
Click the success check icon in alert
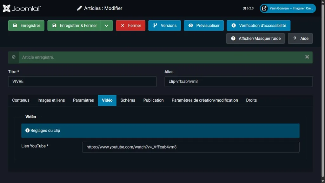click(x=14, y=57)
